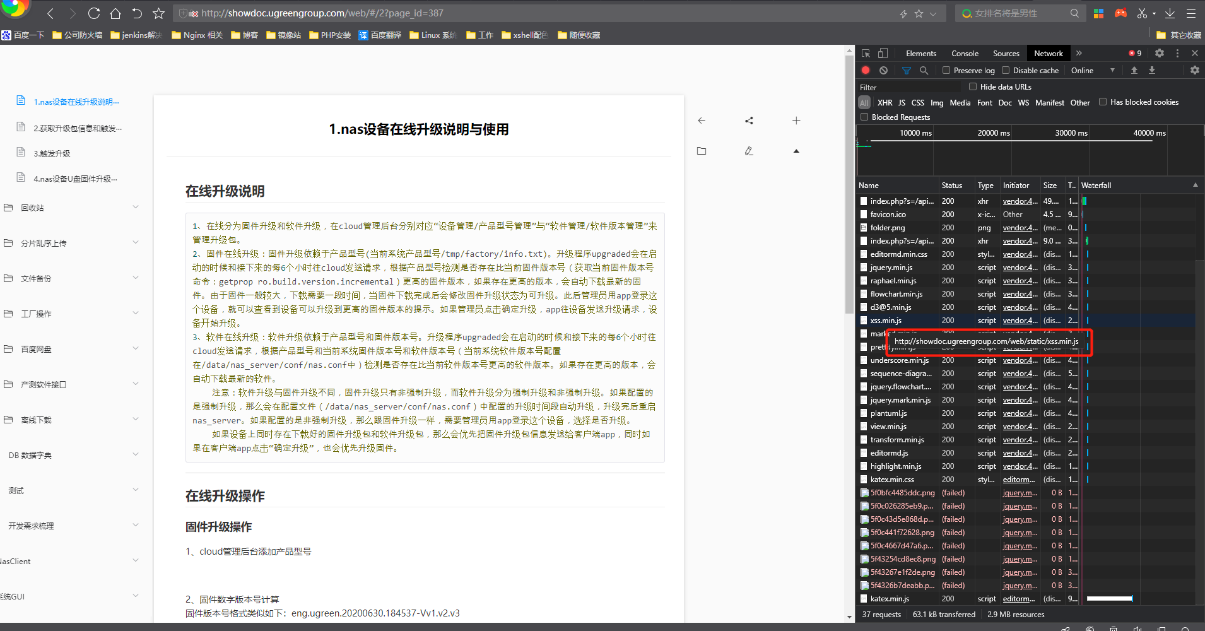The width and height of the screenshot is (1205, 631).
Task: Switch to the Sources tab
Action: (1005, 53)
